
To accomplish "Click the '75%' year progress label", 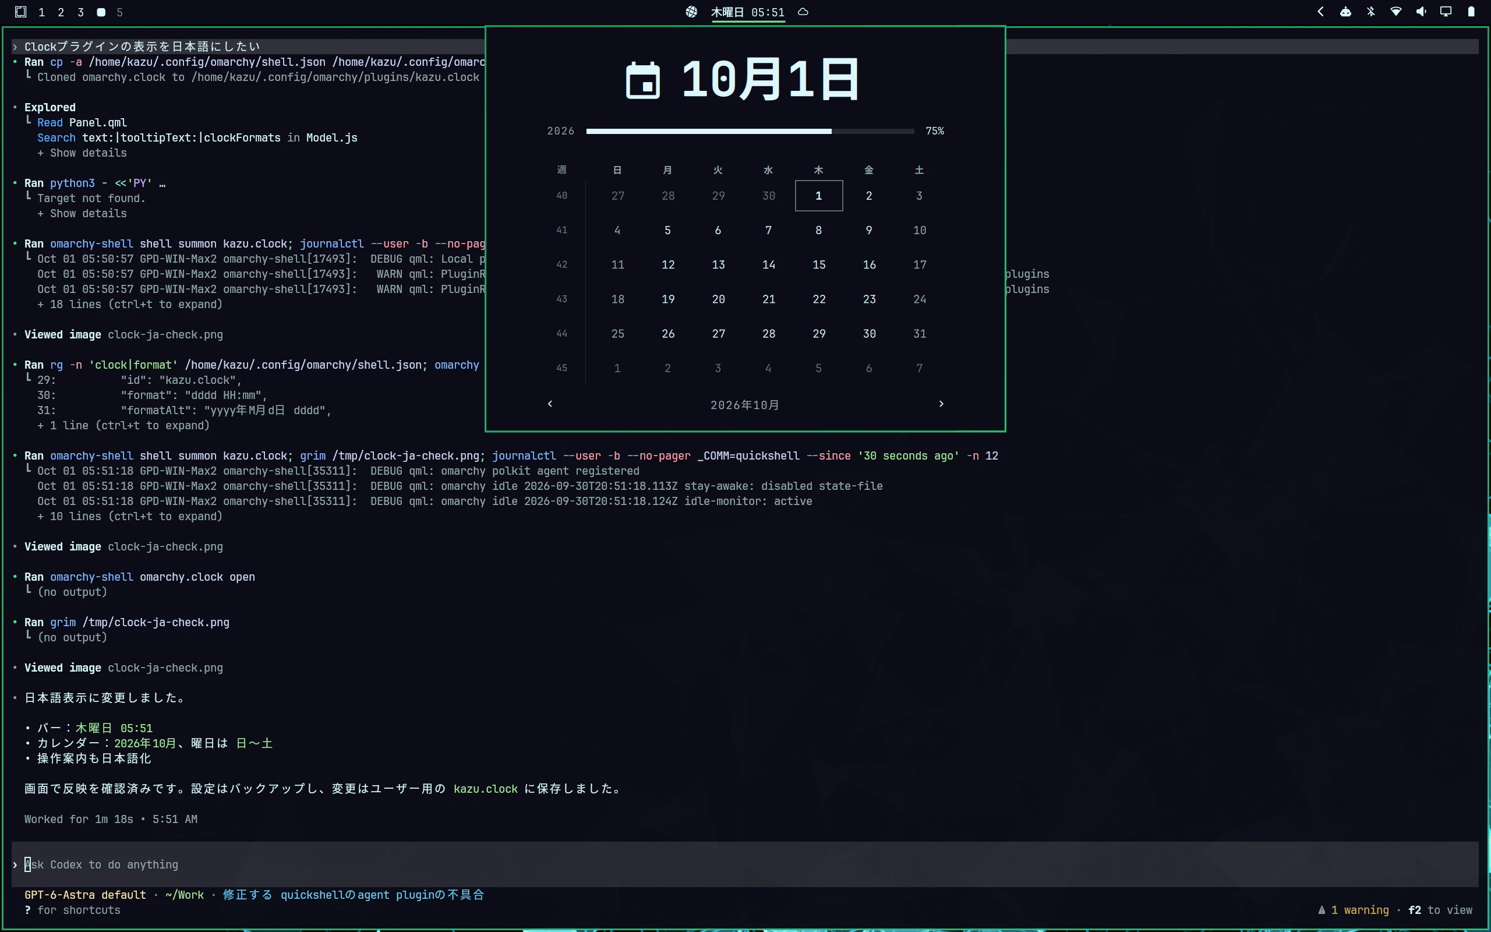I will pyautogui.click(x=935, y=130).
